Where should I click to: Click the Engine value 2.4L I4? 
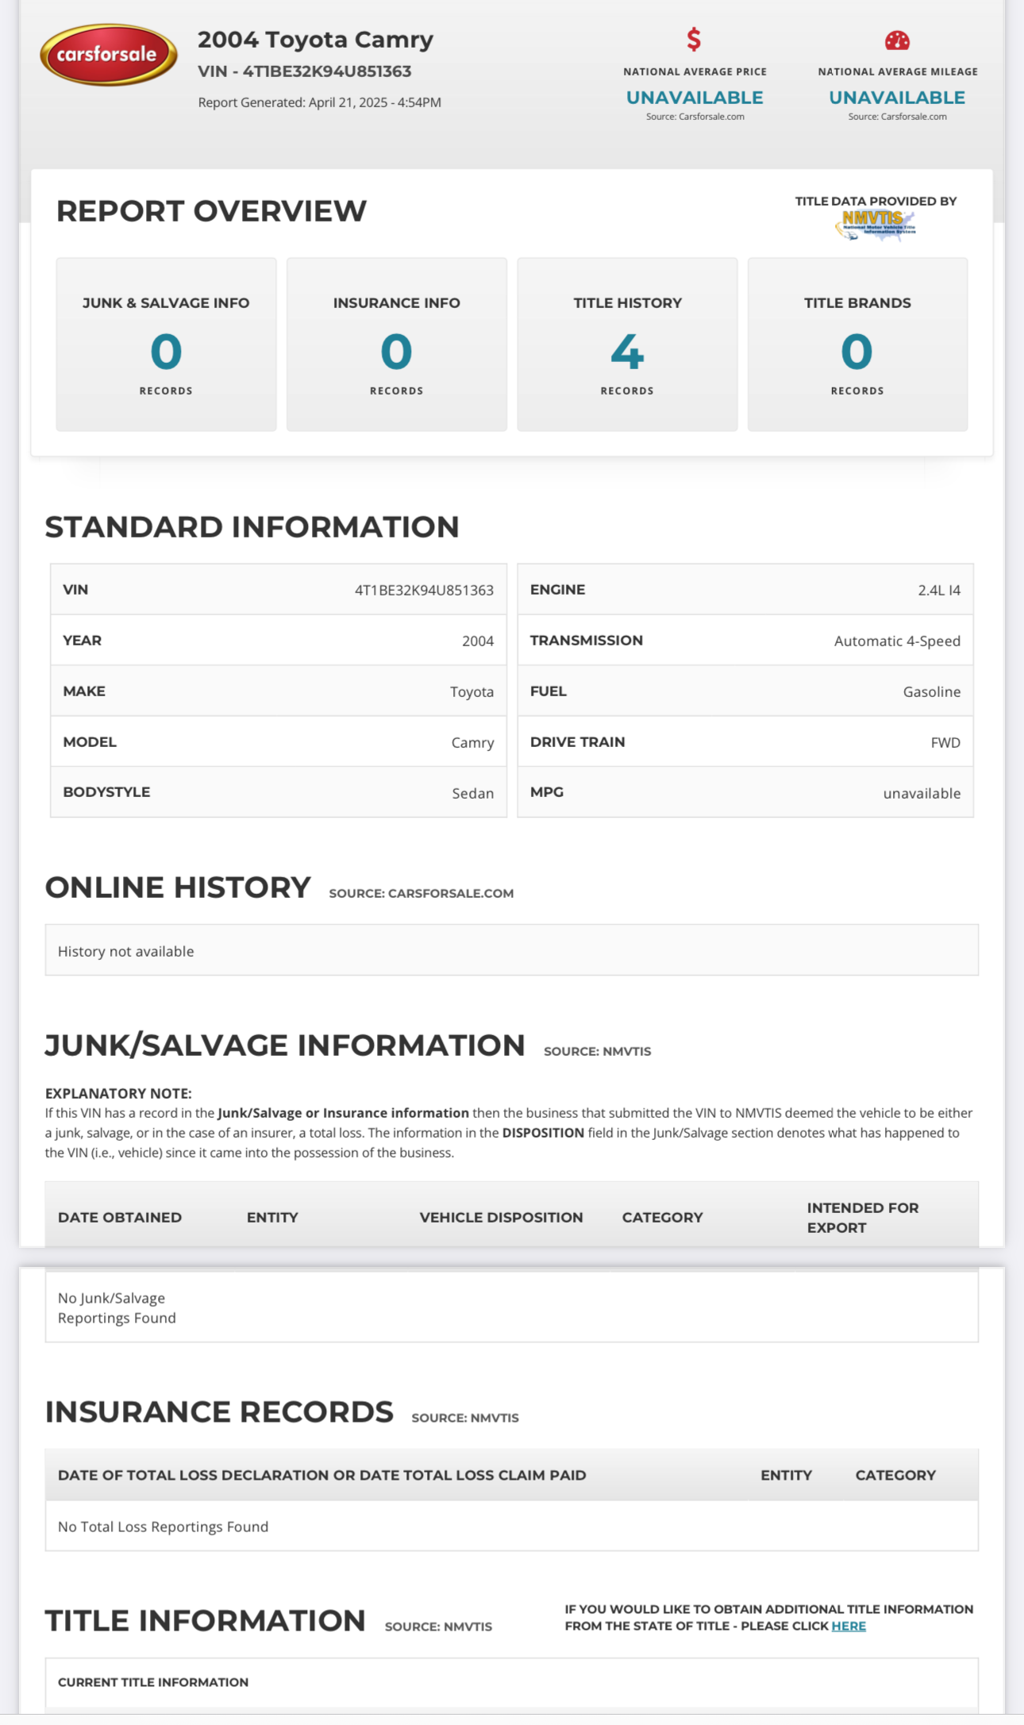click(939, 590)
